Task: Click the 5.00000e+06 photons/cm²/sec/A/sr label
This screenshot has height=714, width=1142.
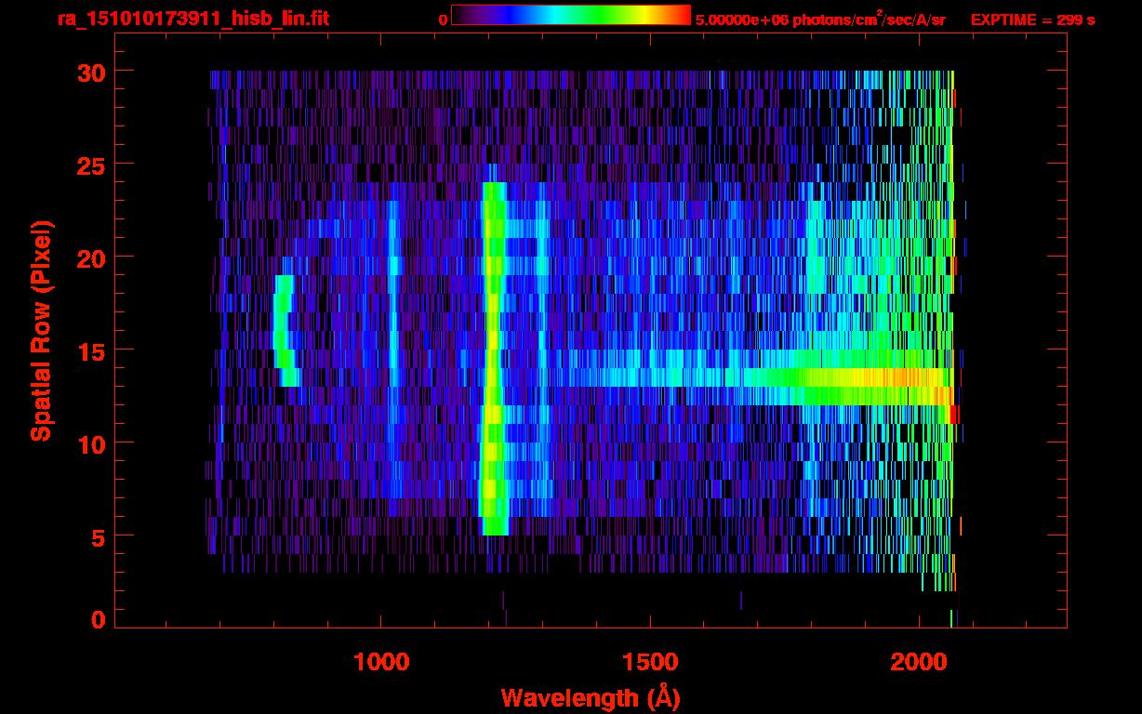Action: click(820, 20)
